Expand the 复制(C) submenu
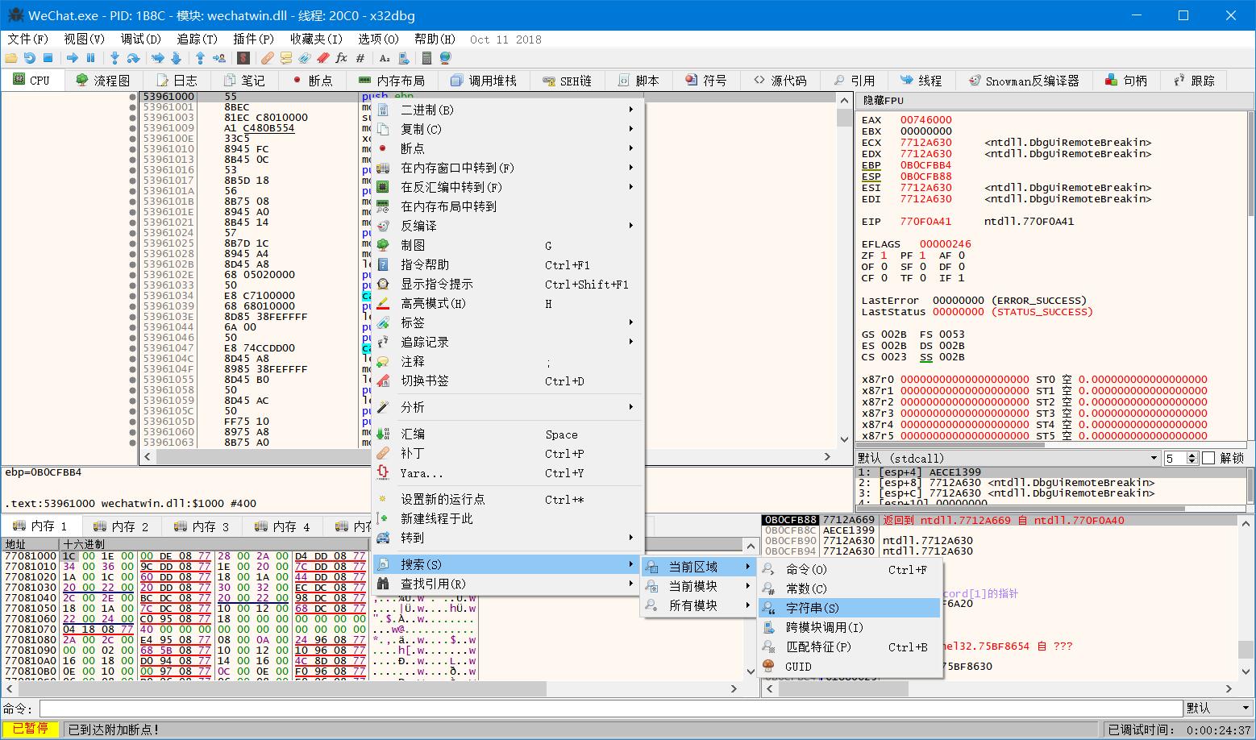 click(x=508, y=129)
